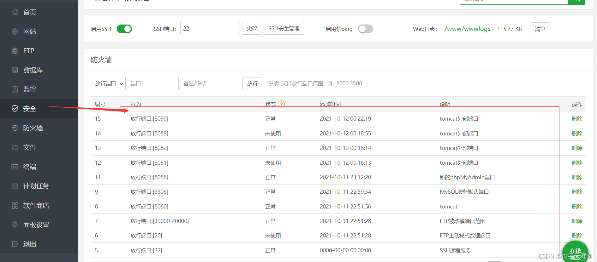Delete the port 8088 phpMyAdmin rule
The width and height of the screenshot is (597, 262).
tap(577, 177)
